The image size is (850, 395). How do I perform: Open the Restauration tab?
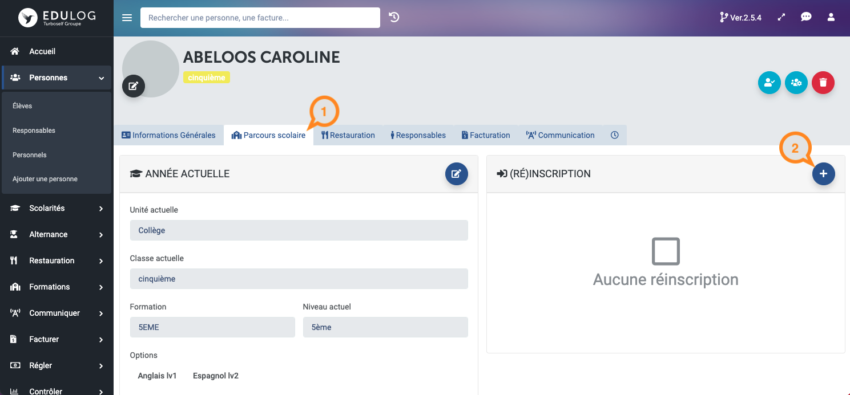tap(348, 135)
